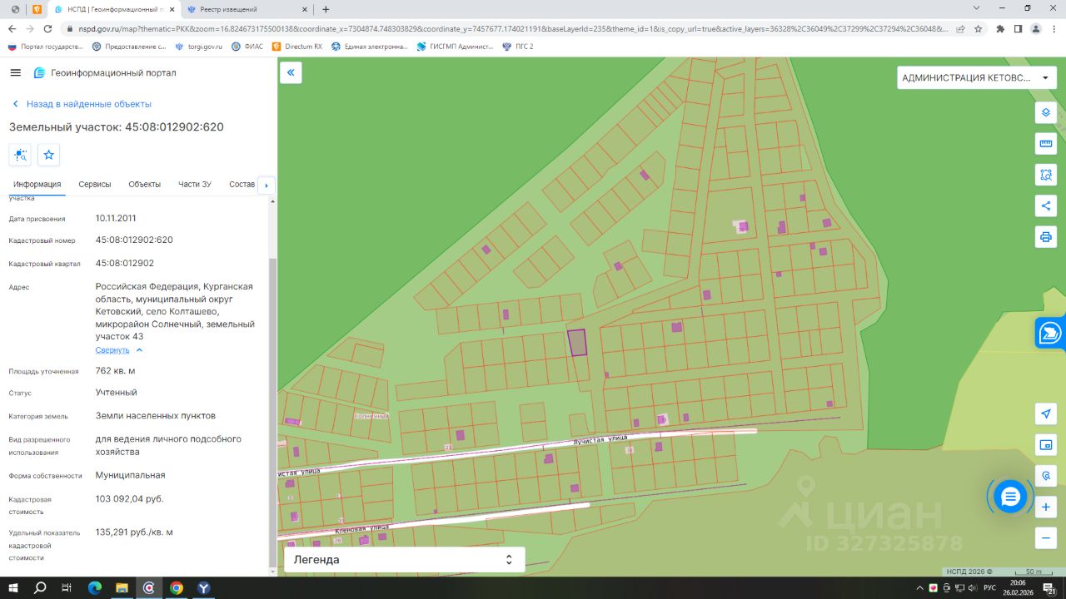Open the Части ЗУ tab

tap(195, 184)
